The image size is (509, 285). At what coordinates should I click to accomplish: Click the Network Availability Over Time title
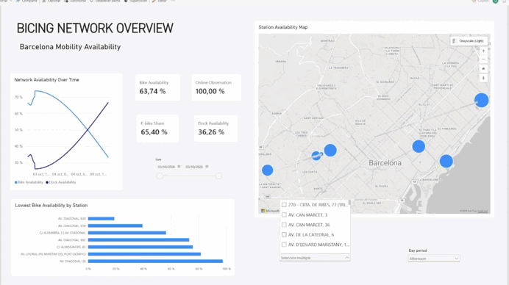(x=47, y=80)
